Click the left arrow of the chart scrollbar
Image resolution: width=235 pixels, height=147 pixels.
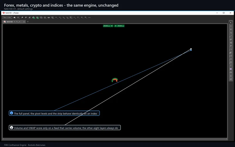[x=3, y=139]
